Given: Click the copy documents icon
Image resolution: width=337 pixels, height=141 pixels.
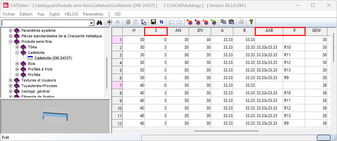Looking at the screenshot, I should click(223, 22).
